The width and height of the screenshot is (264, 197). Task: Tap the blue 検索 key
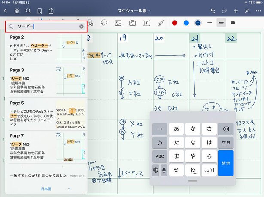click(x=226, y=163)
